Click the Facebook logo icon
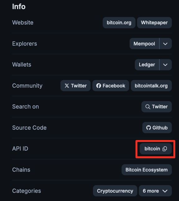This screenshot has width=179, height=201. point(99,86)
